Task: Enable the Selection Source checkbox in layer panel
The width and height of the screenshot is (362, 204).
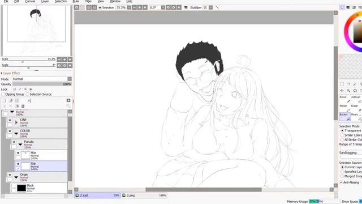Action: tap(28, 95)
